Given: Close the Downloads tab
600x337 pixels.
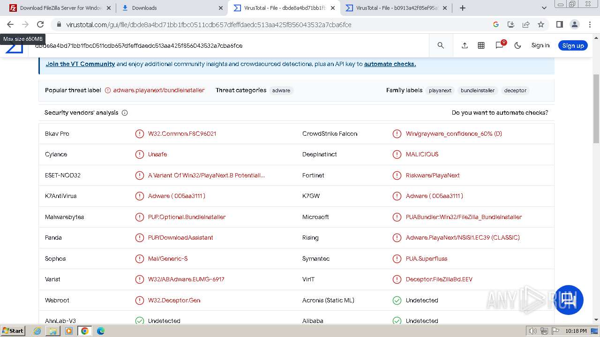Looking at the screenshot, I should point(221,8).
